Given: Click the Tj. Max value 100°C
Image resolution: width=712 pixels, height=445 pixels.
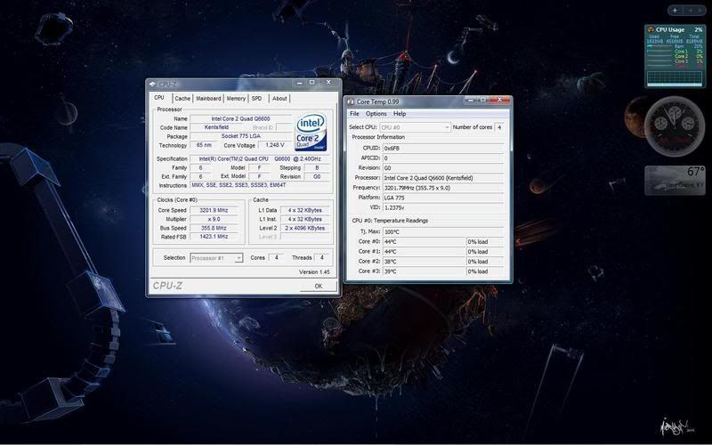Looking at the screenshot, I should point(442,231).
